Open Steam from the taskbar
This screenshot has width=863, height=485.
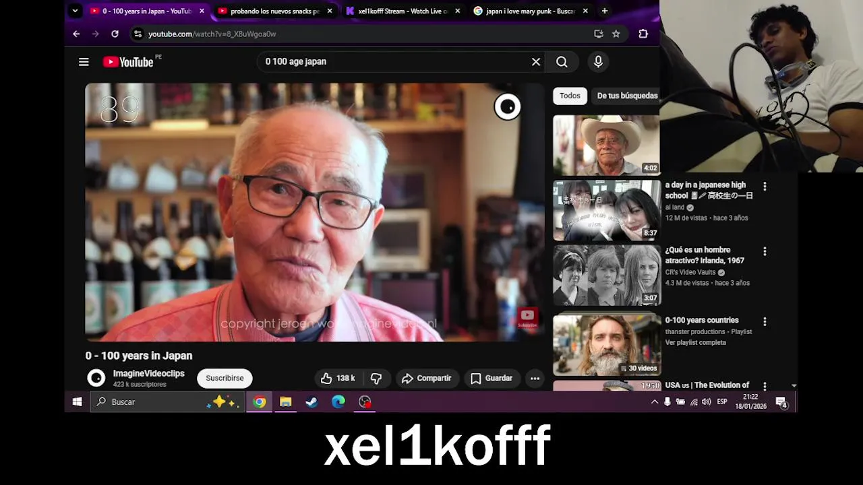click(x=312, y=401)
